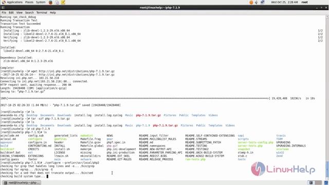Open the volume control speaker icon
The width and height of the screenshot is (329, 185).
[x=257, y=2]
